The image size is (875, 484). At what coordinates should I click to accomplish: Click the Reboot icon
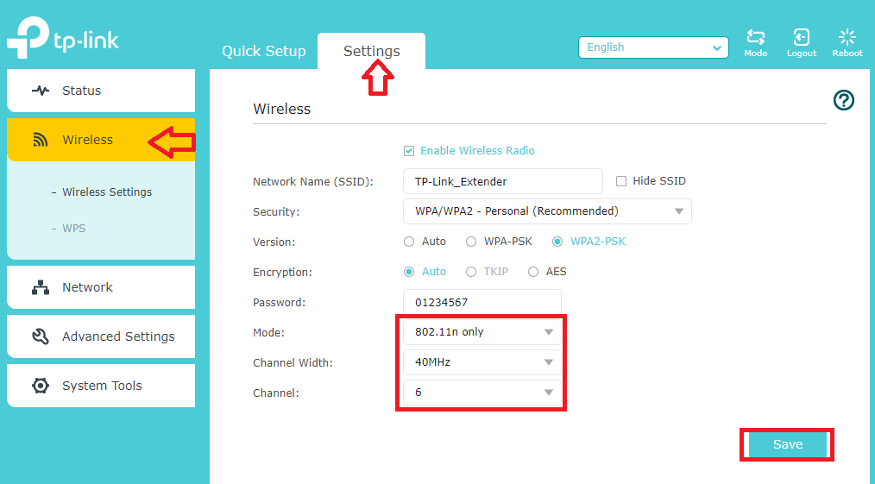point(847,37)
